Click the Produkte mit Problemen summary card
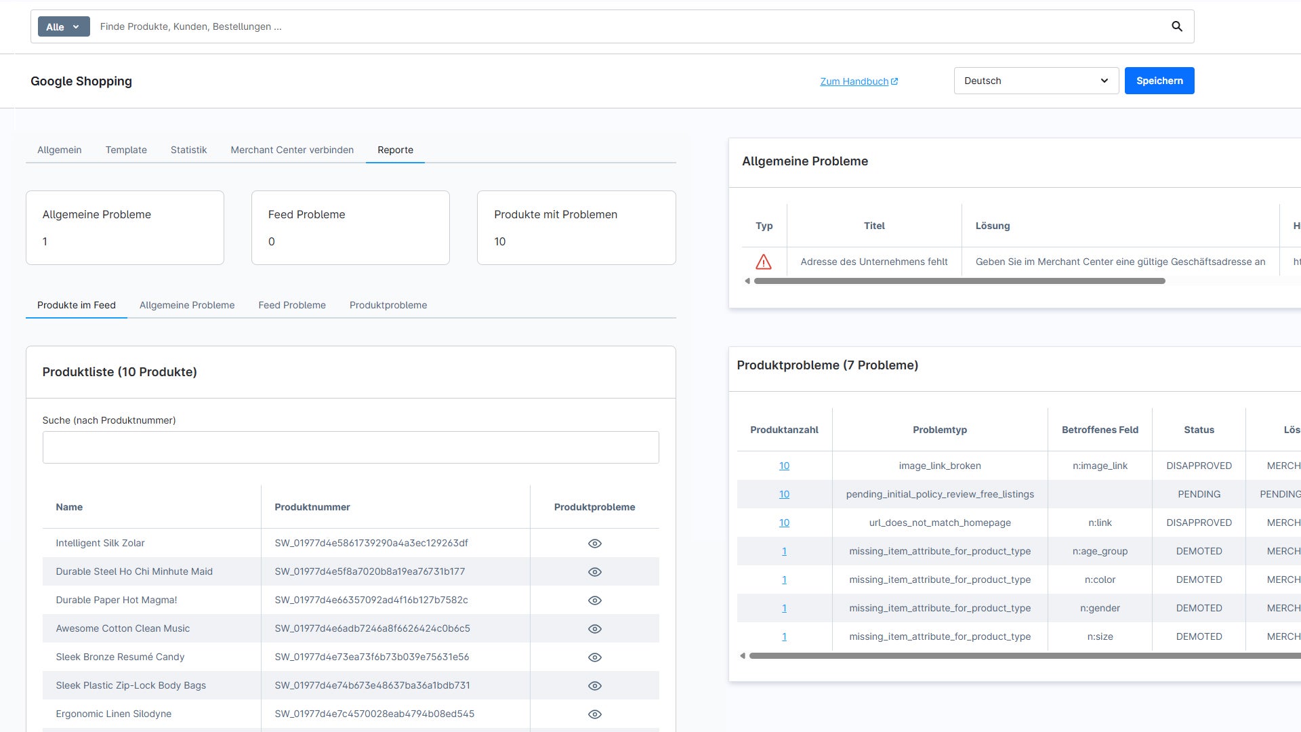The width and height of the screenshot is (1301, 732). 577,228
